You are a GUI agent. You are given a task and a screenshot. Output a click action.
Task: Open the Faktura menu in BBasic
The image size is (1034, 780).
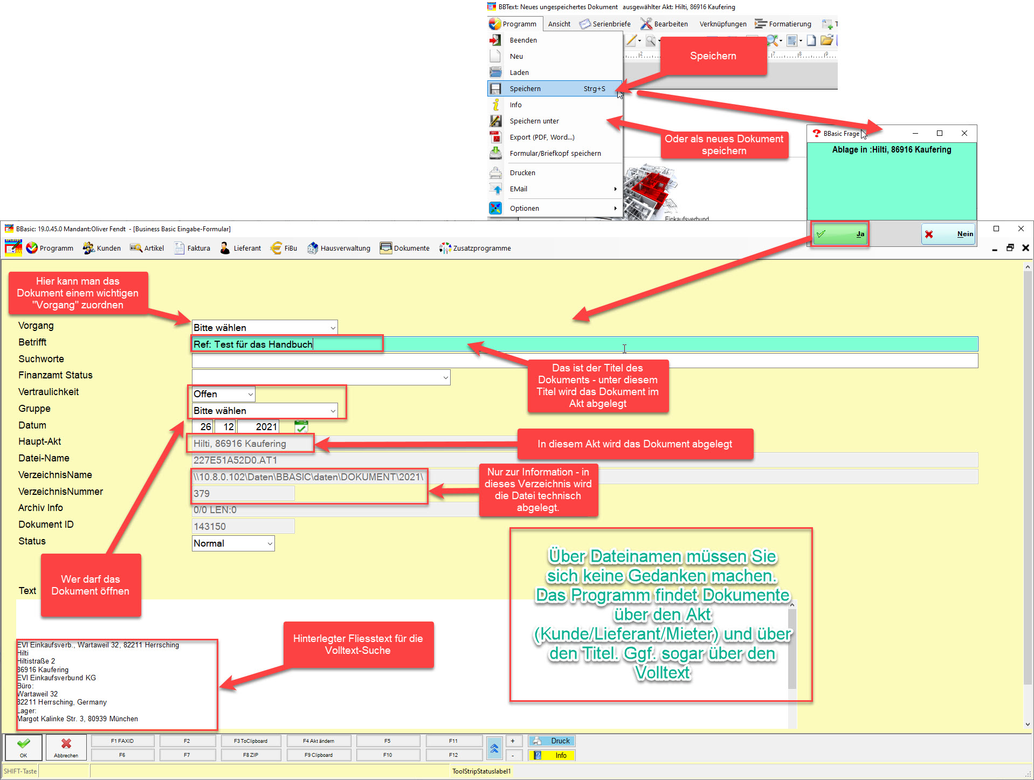[x=192, y=248]
